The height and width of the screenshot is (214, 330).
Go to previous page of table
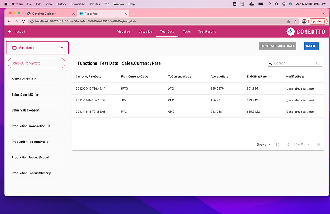tap(288, 144)
